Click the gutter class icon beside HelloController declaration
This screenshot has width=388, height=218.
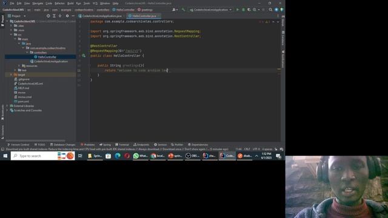pos(84,56)
